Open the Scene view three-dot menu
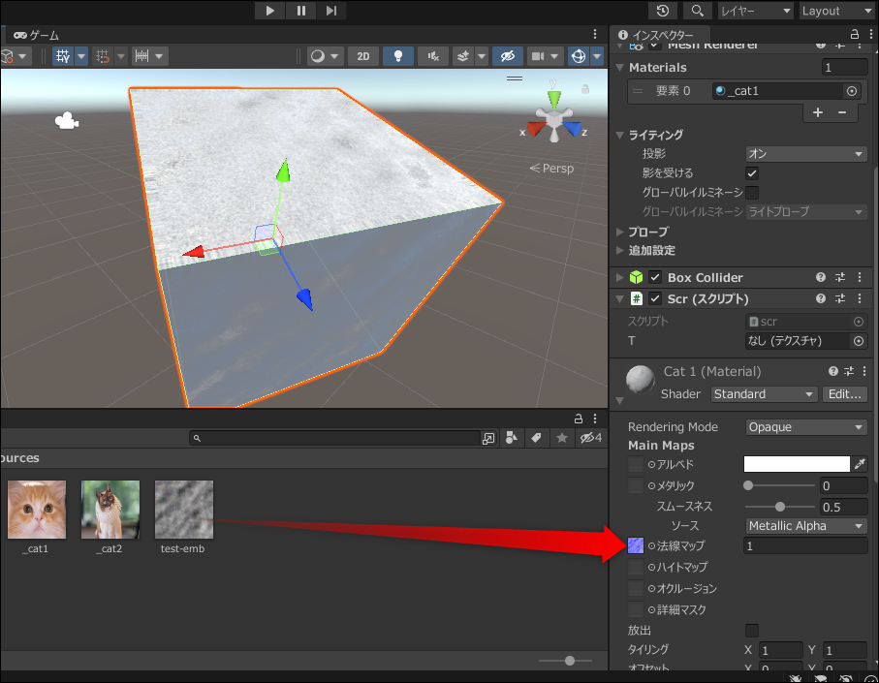 pos(595,35)
